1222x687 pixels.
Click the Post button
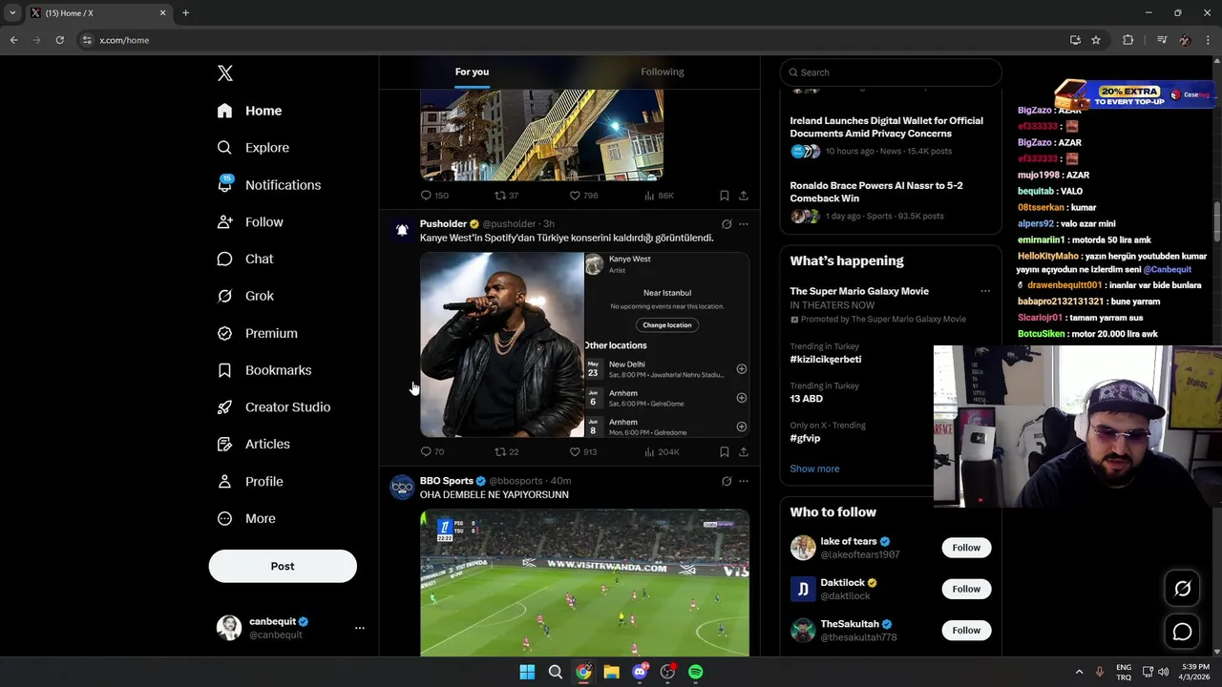[283, 566]
